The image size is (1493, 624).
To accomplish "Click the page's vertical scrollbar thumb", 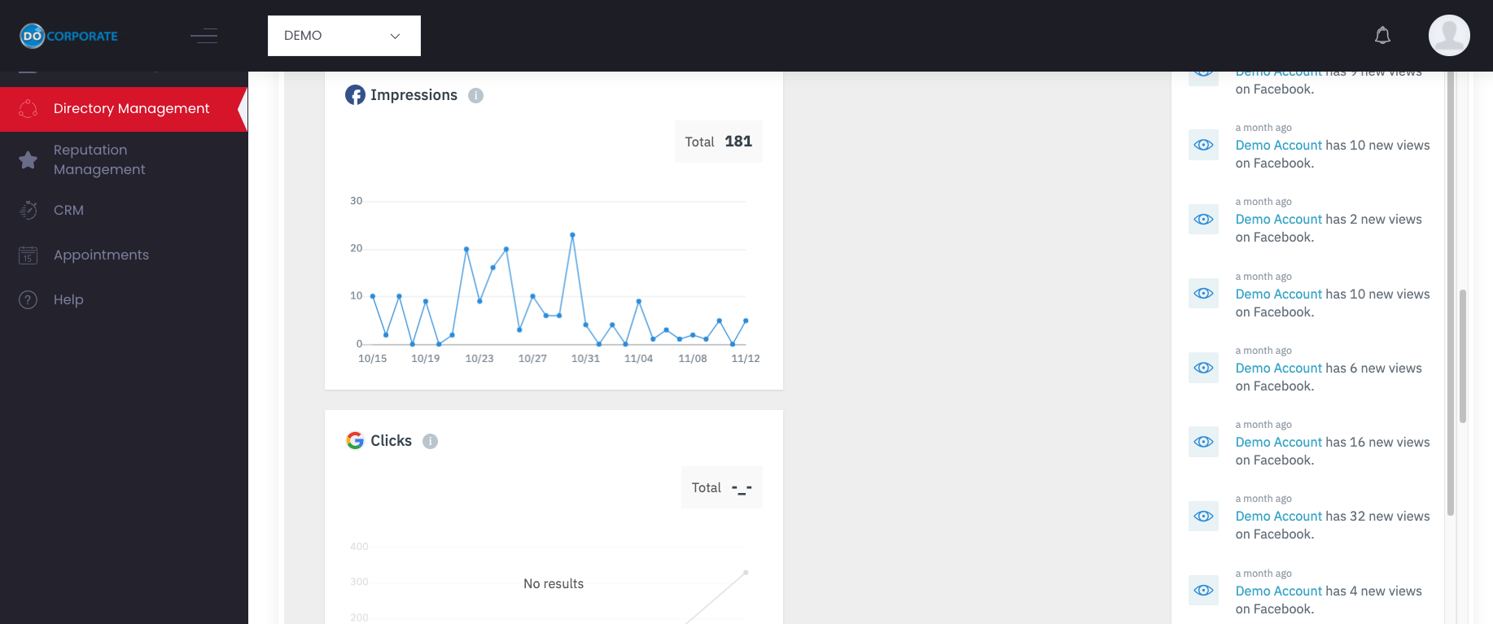I will tap(1462, 356).
